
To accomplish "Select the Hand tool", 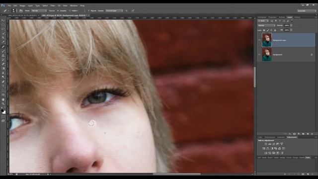I will [3, 99].
